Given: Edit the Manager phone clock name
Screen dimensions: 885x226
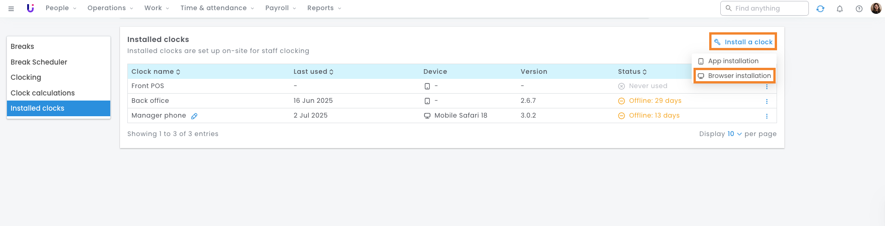Looking at the screenshot, I should [194, 116].
